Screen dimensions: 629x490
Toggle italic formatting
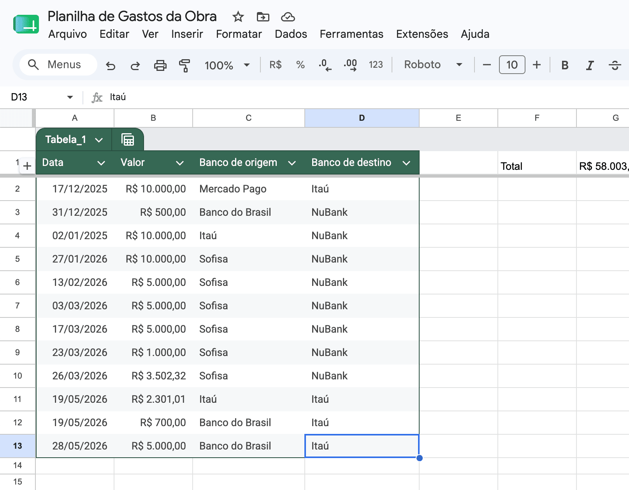pyautogui.click(x=590, y=65)
